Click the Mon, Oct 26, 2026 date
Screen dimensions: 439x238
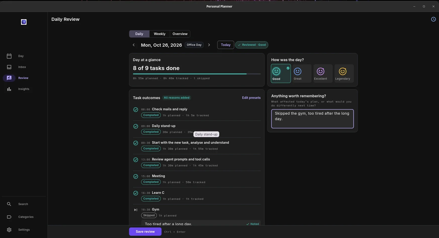(x=161, y=45)
